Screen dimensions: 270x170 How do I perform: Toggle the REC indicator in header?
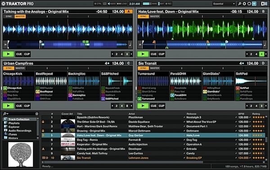[x=168, y=4]
